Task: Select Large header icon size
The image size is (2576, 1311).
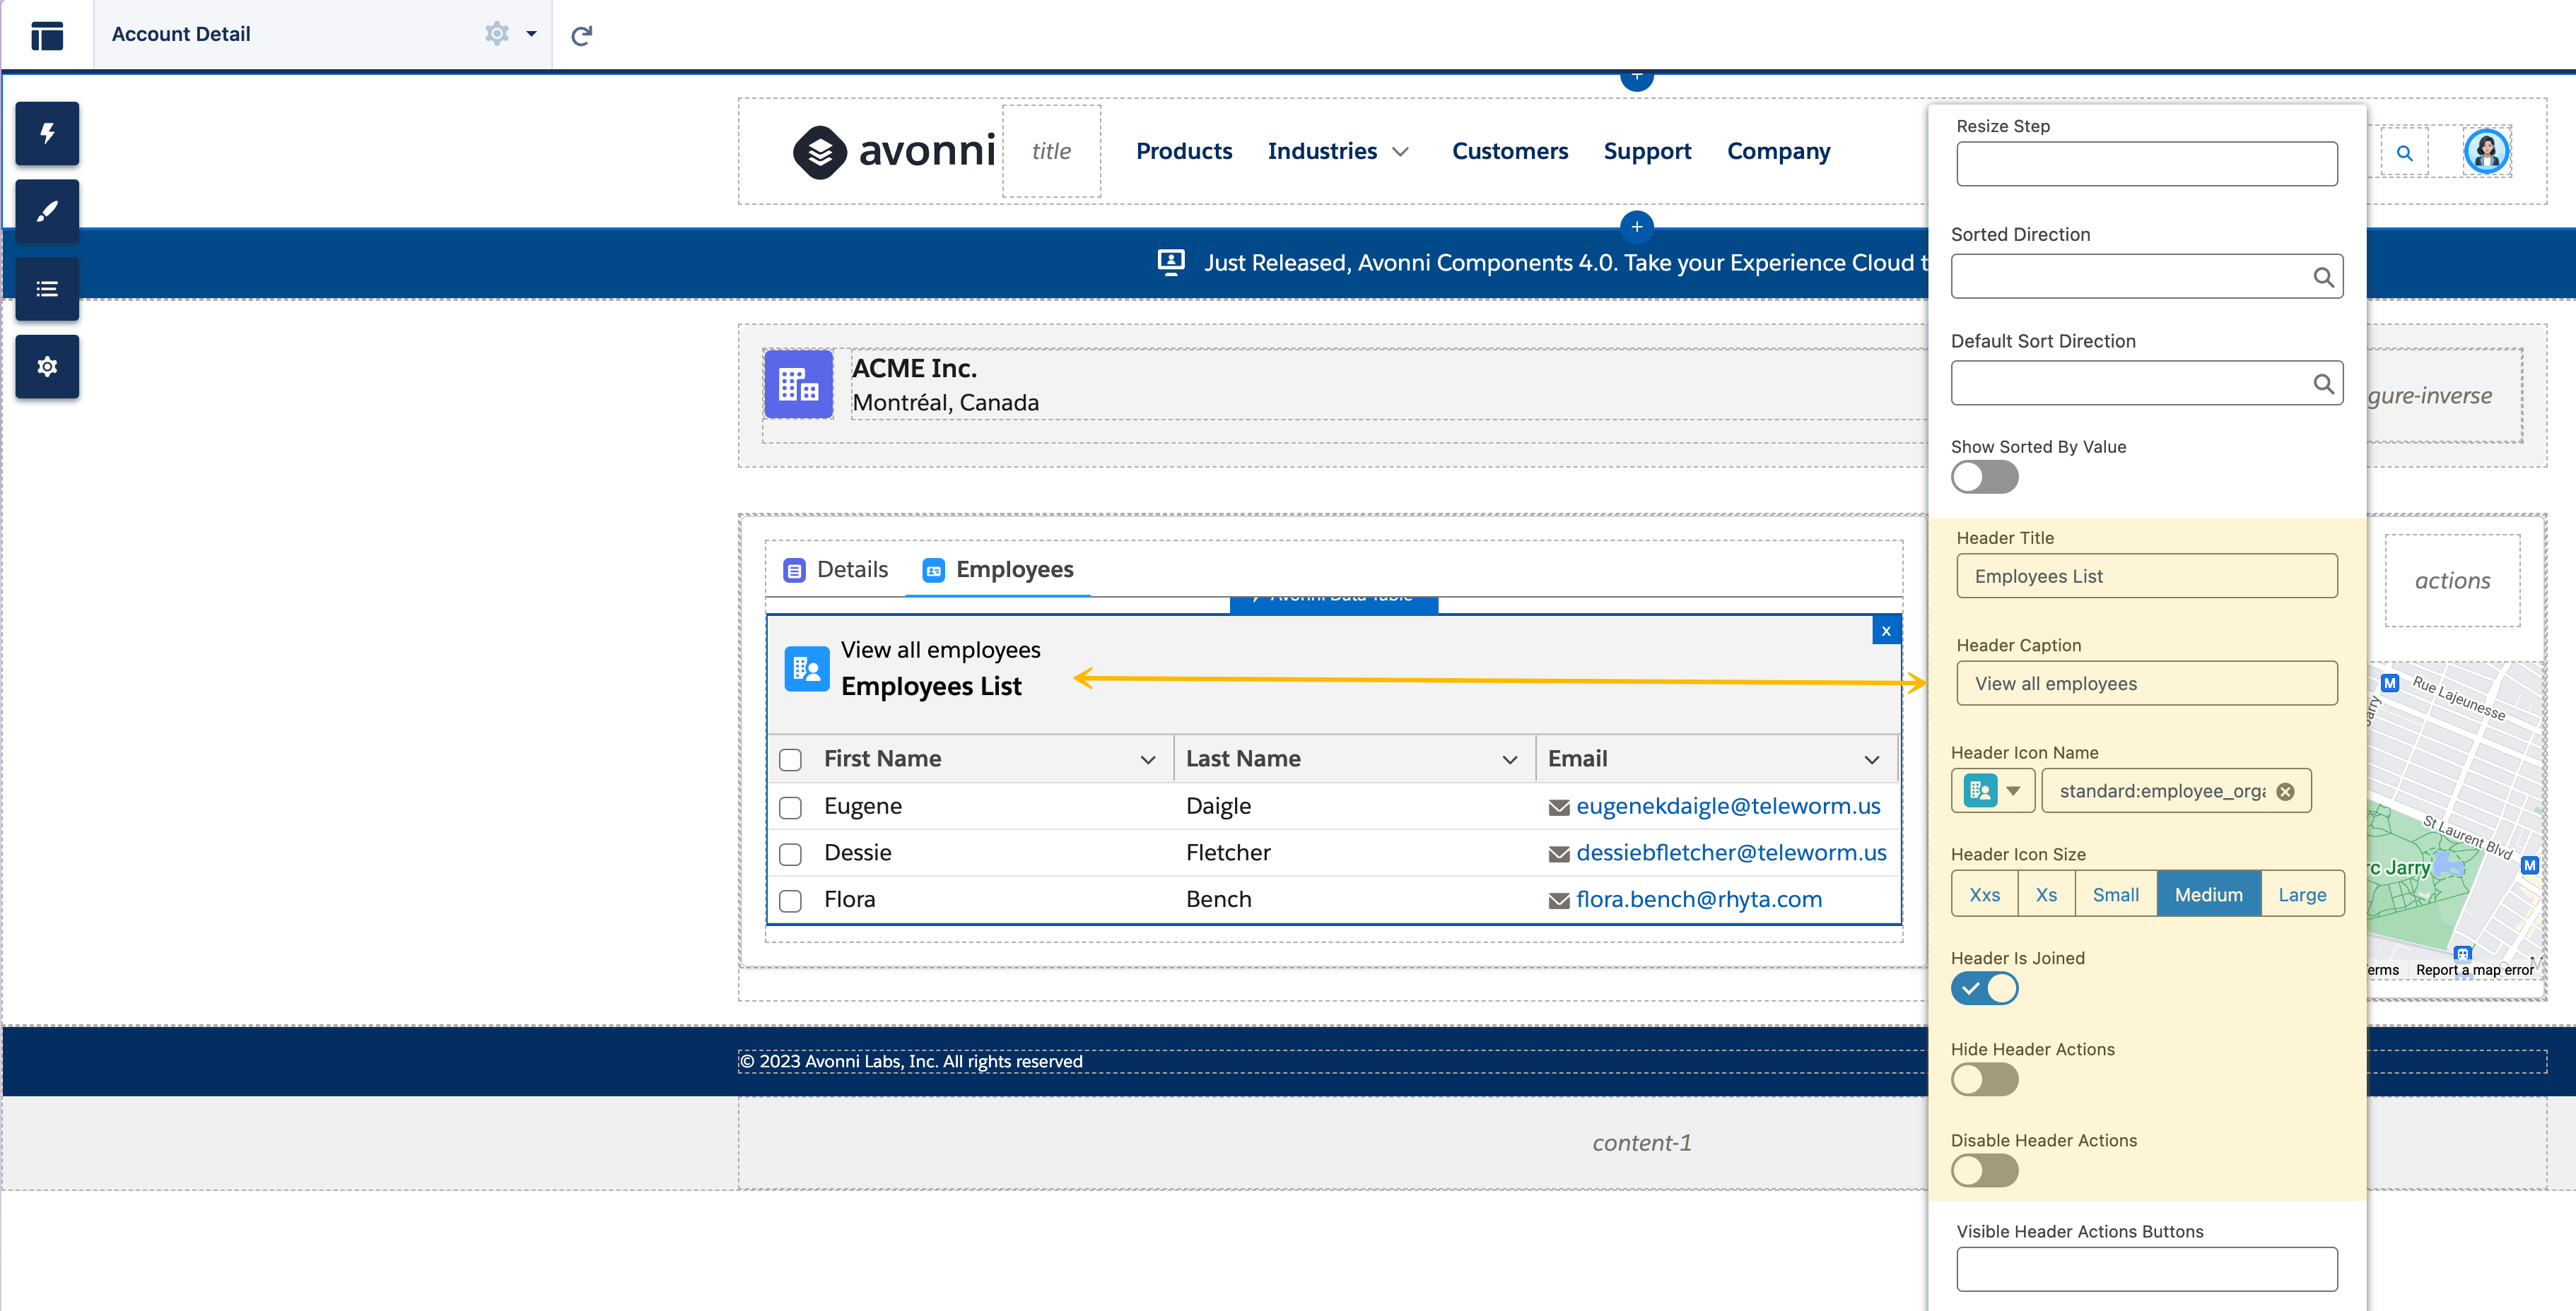Action: point(2301,894)
